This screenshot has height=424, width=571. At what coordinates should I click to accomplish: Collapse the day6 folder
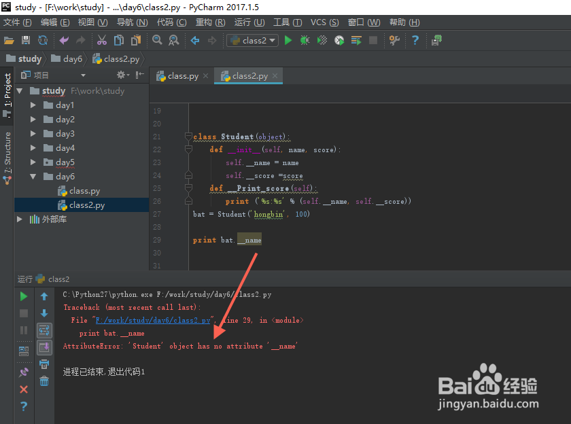click(x=33, y=177)
